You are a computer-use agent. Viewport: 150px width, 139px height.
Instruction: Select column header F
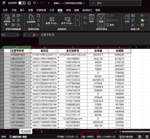tap(136, 47)
